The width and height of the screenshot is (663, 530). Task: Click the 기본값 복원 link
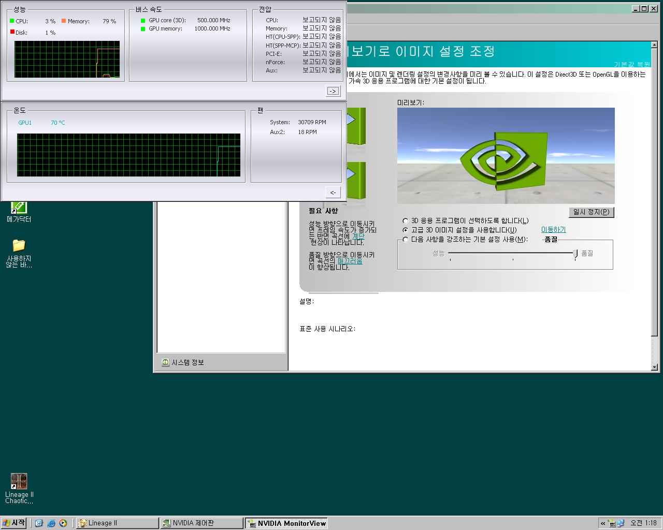click(632, 65)
